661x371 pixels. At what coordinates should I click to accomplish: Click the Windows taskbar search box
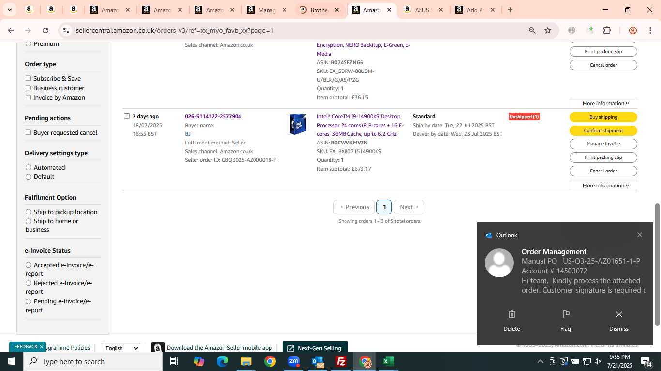93,361
